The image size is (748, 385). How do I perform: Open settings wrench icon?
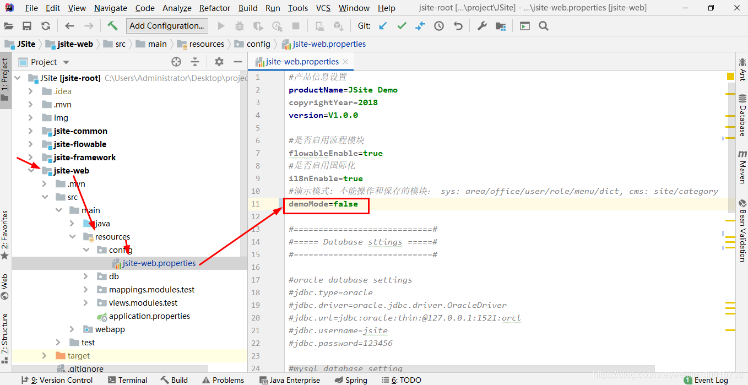(x=482, y=26)
